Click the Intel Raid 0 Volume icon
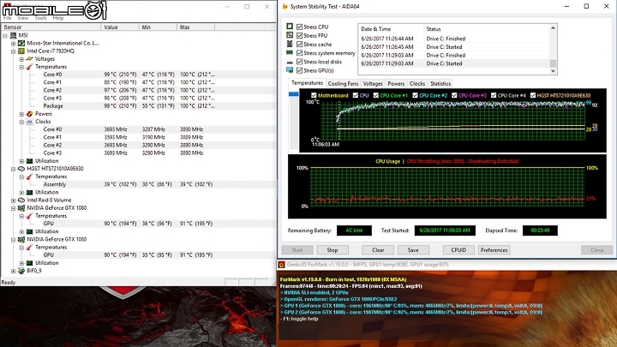 (x=21, y=200)
